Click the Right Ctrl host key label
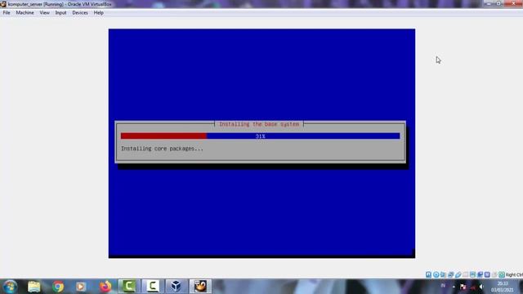The width and height of the screenshot is (523, 294). click(514, 274)
